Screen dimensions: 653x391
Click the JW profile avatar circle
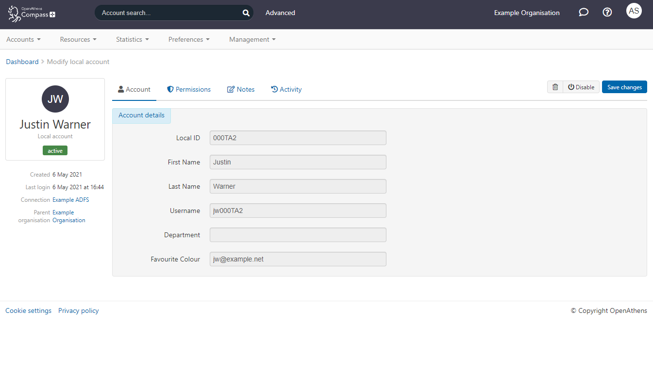55,99
